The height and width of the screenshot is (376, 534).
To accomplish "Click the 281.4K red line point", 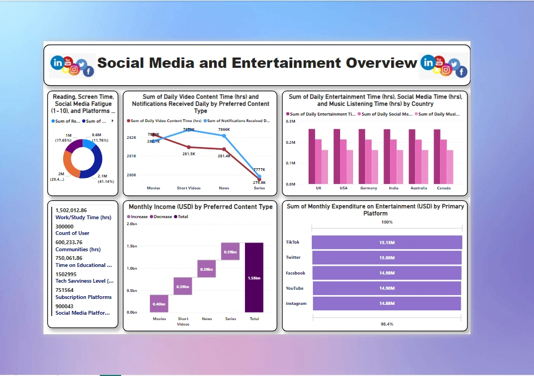I will pyautogui.click(x=224, y=149).
